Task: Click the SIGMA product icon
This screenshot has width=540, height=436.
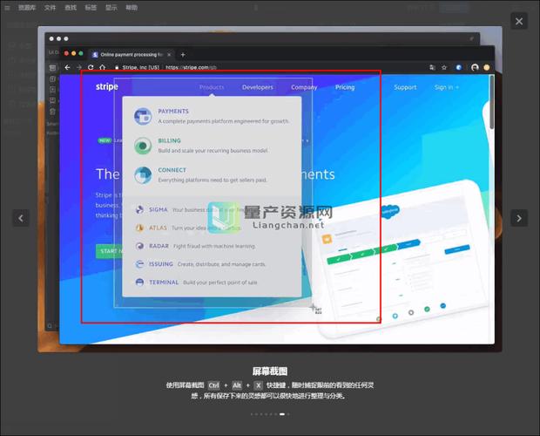Action: tap(139, 209)
